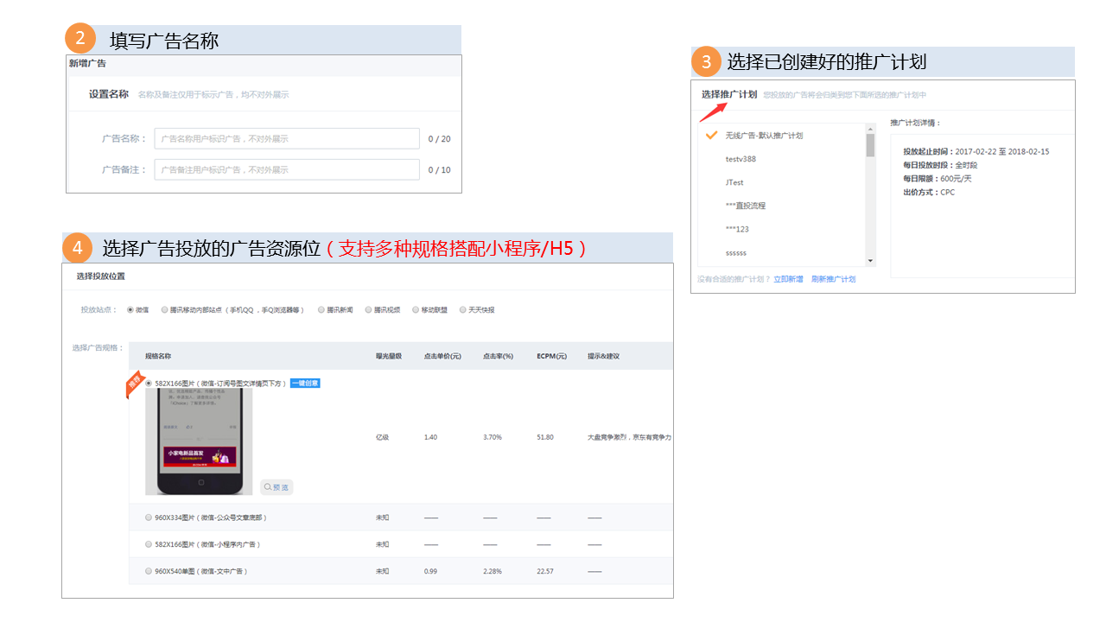Click the 22.57 ECPM value
Viewport: 1106px width, 622px height.
[x=544, y=571]
